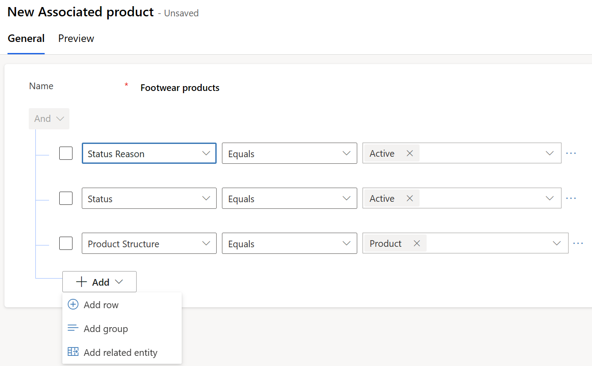Choose Add group from the menu
Screen dimensions: 592x366
(122, 328)
